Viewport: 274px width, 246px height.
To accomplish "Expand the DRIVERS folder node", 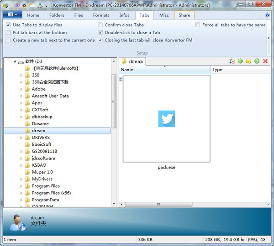I will coord(21,138).
